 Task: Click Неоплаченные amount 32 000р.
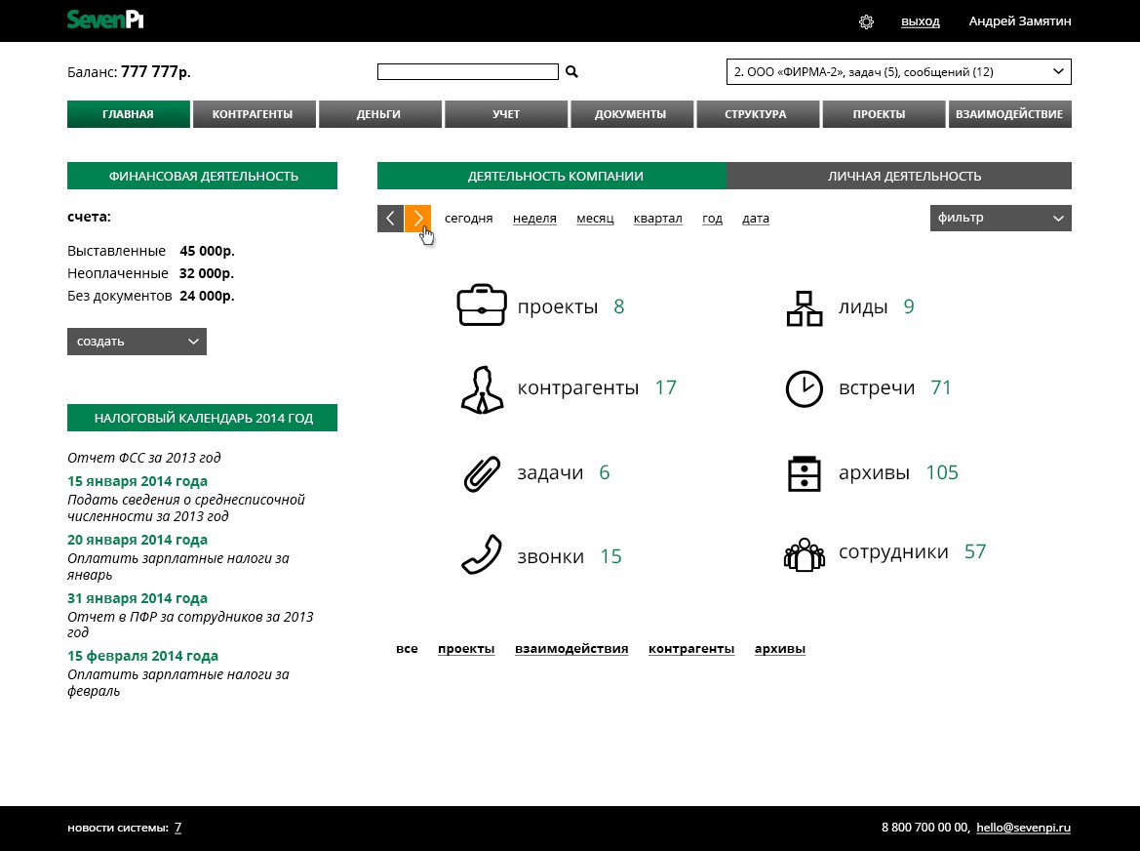207,273
